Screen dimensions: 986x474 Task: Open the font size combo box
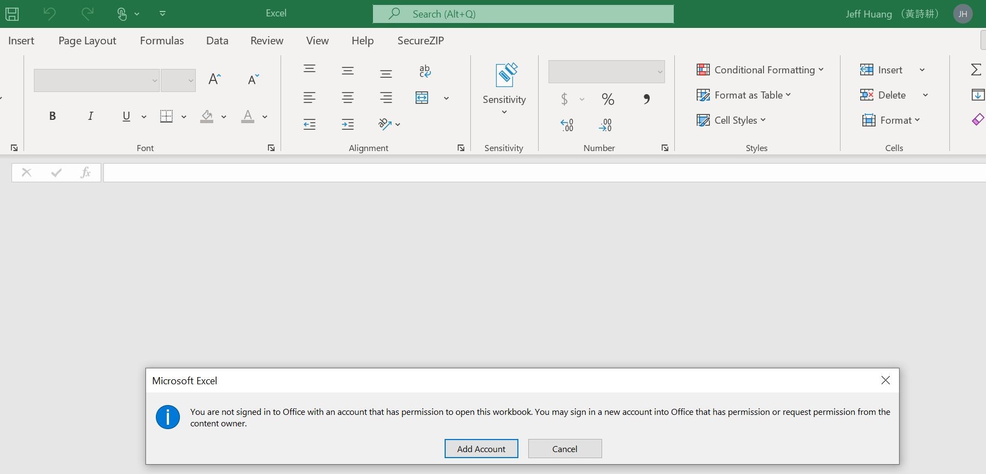178,80
